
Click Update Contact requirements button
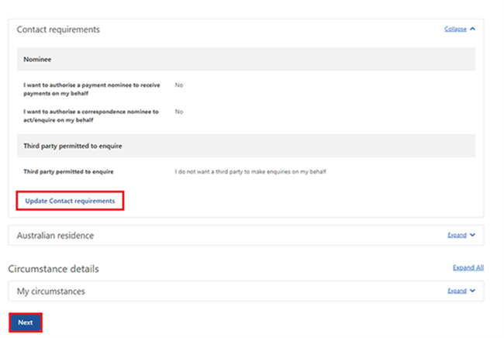tap(70, 201)
